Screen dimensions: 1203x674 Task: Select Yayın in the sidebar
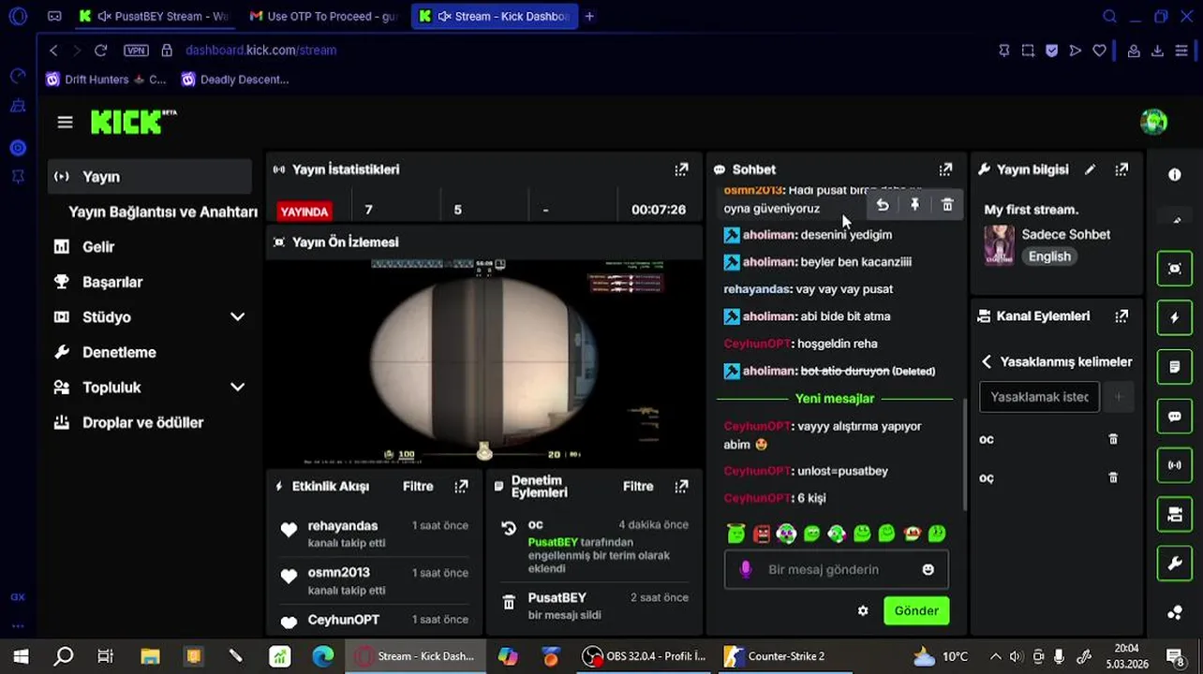[150, 177]
